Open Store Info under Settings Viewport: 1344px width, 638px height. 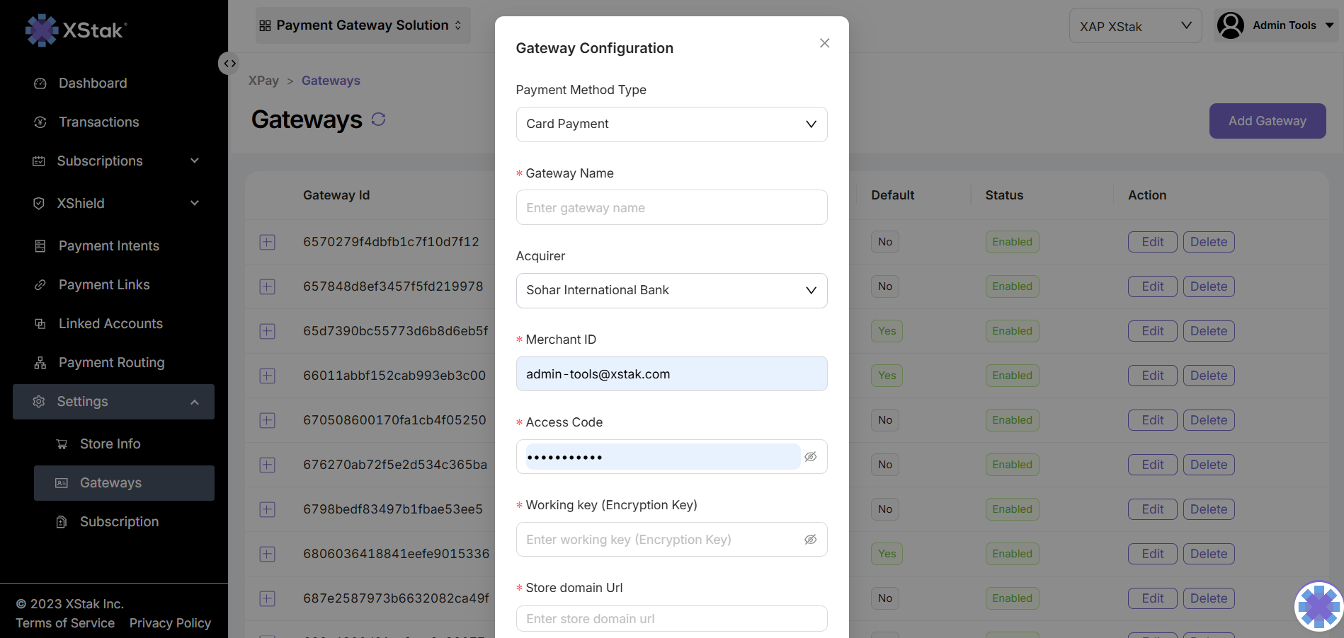pyautogui.click(x=110, y=444)
